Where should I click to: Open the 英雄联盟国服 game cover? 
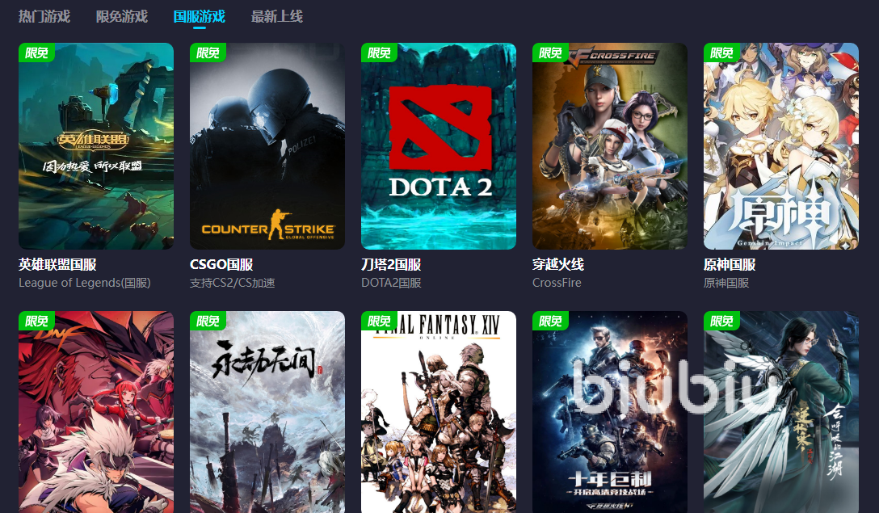96,146
